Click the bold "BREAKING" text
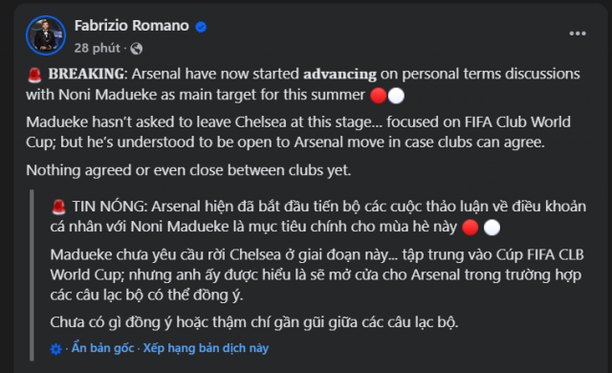 (86, 74)
